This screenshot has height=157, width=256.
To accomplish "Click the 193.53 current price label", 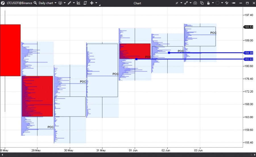I will (x=248, y=27).
